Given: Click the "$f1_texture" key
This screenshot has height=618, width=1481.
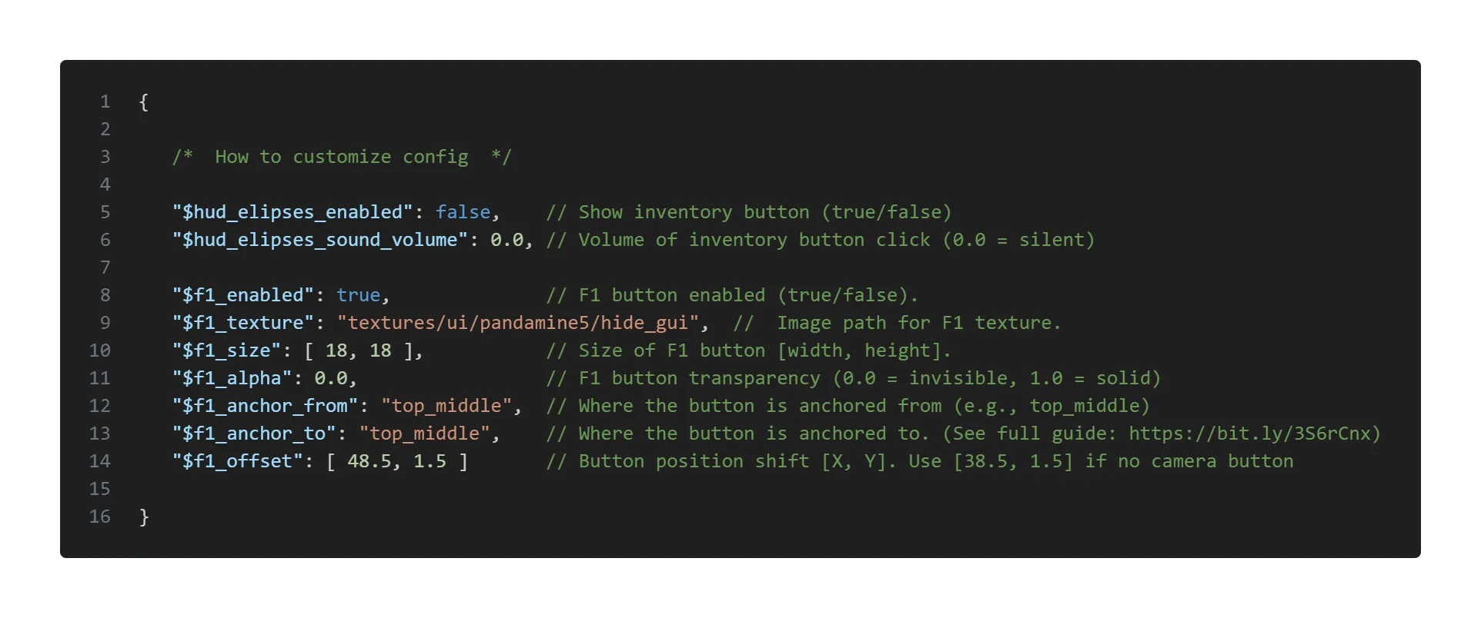Looking at the screenshot, I should [242, 323].
